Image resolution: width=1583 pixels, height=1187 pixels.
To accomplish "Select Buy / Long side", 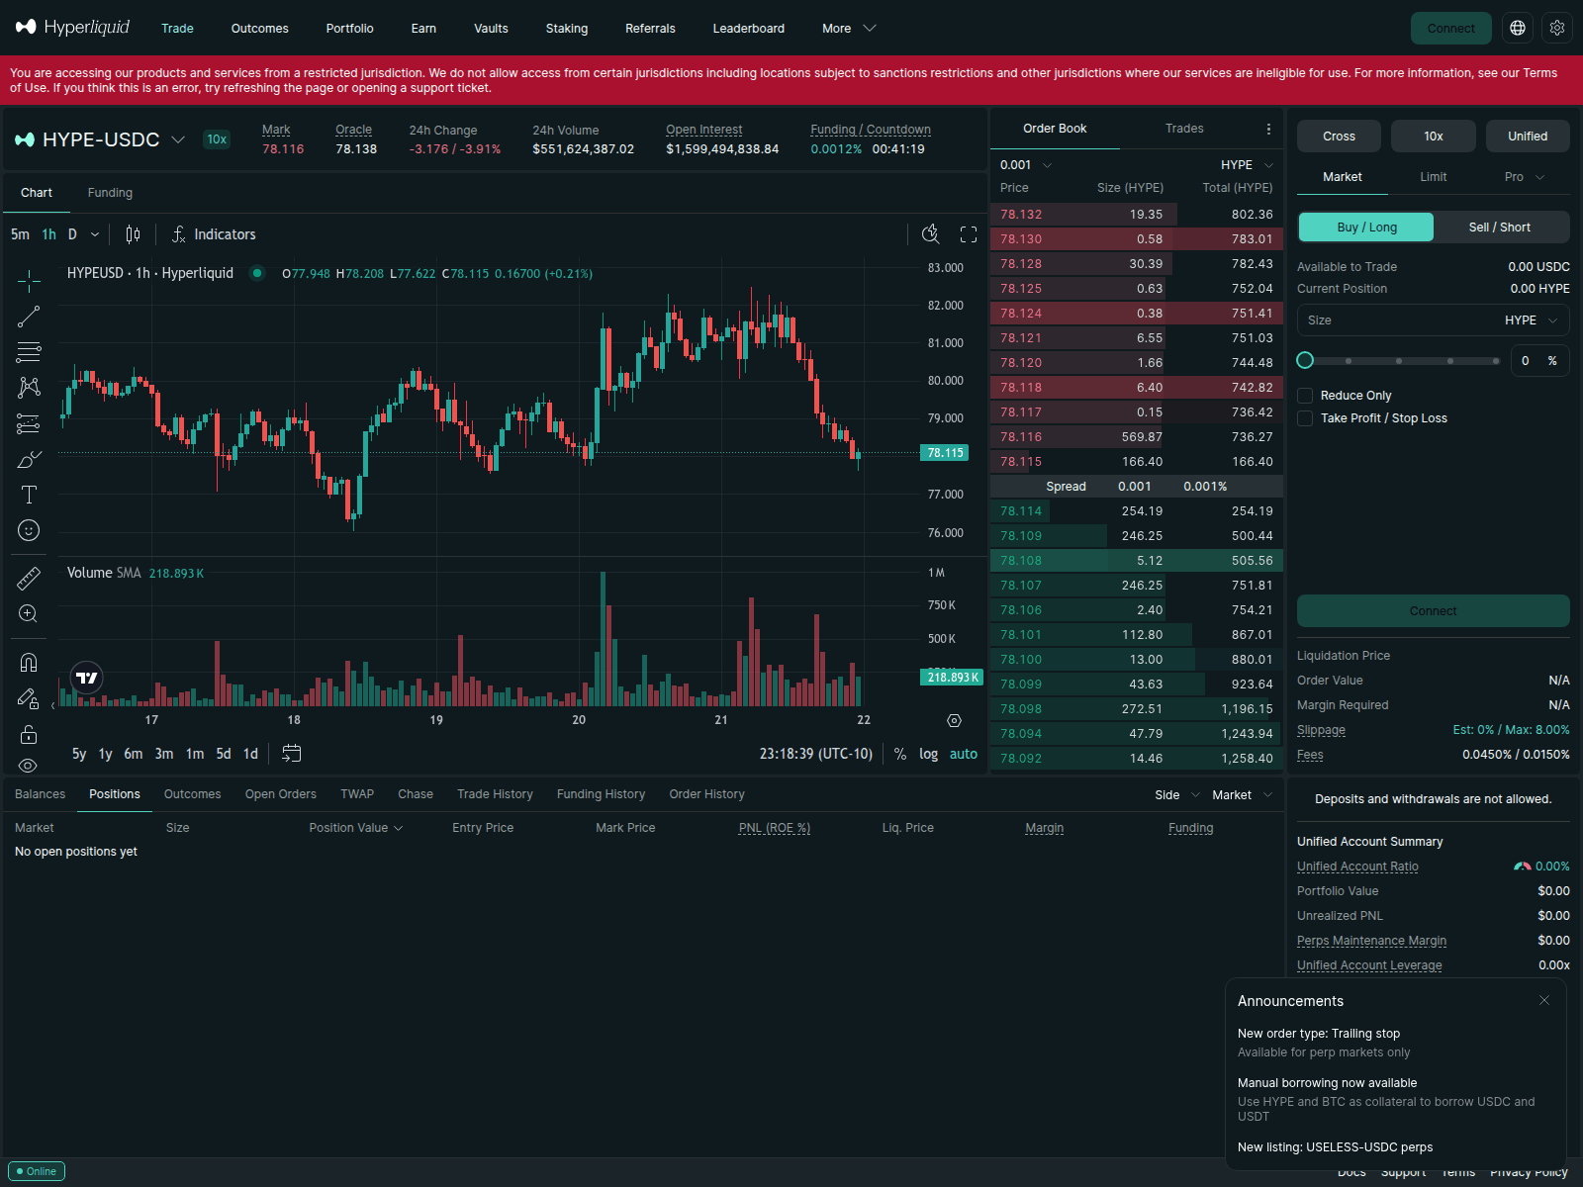I will click(1366, 227).
